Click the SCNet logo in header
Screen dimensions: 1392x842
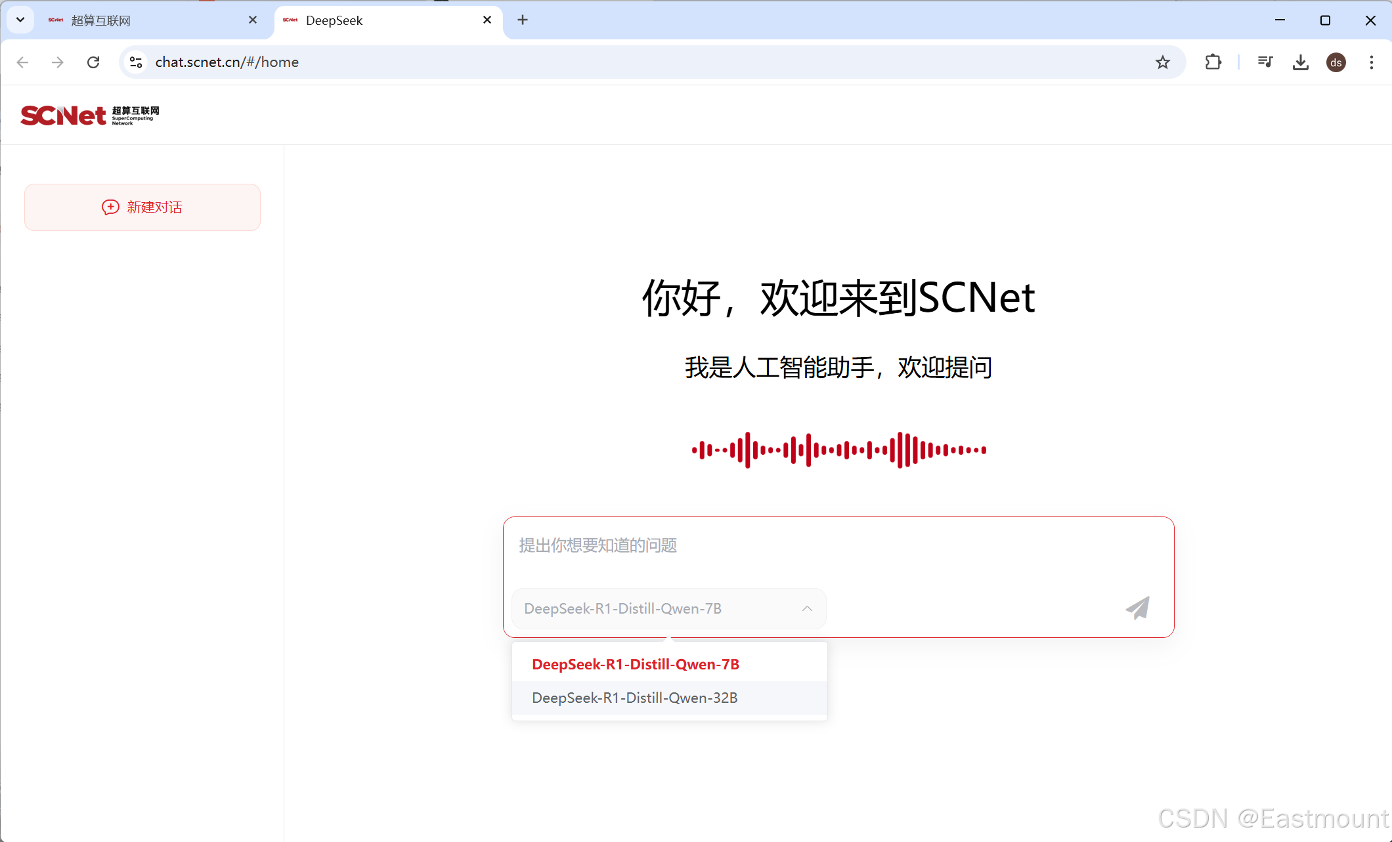(x=89, y=116)
